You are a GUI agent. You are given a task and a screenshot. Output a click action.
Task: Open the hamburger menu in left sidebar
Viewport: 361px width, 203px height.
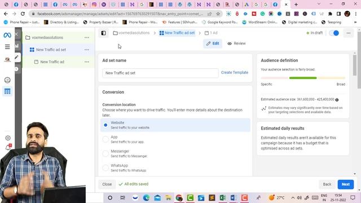pyautogui.click(x=7, y=47)
